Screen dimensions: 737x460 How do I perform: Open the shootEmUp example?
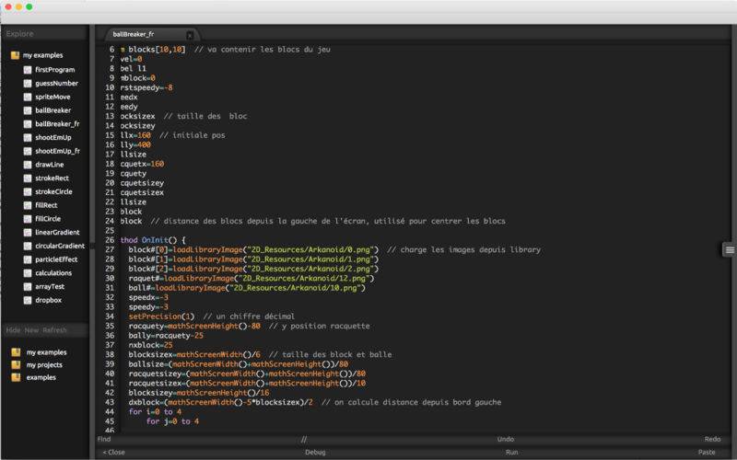[53, 137]
